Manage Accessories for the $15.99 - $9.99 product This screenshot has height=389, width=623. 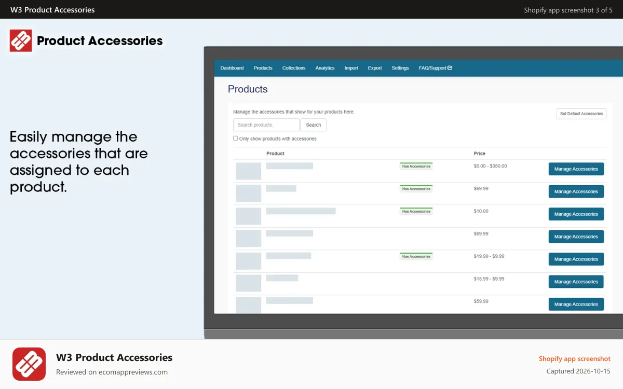tap(576, 282)
